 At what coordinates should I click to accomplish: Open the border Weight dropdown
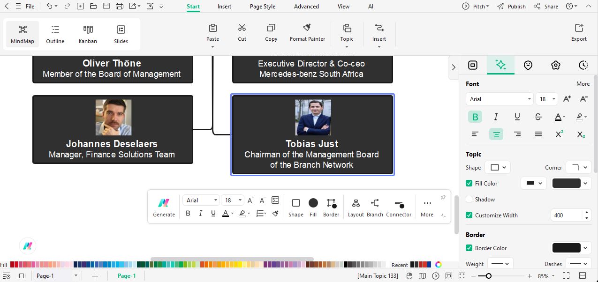point(500,264)
